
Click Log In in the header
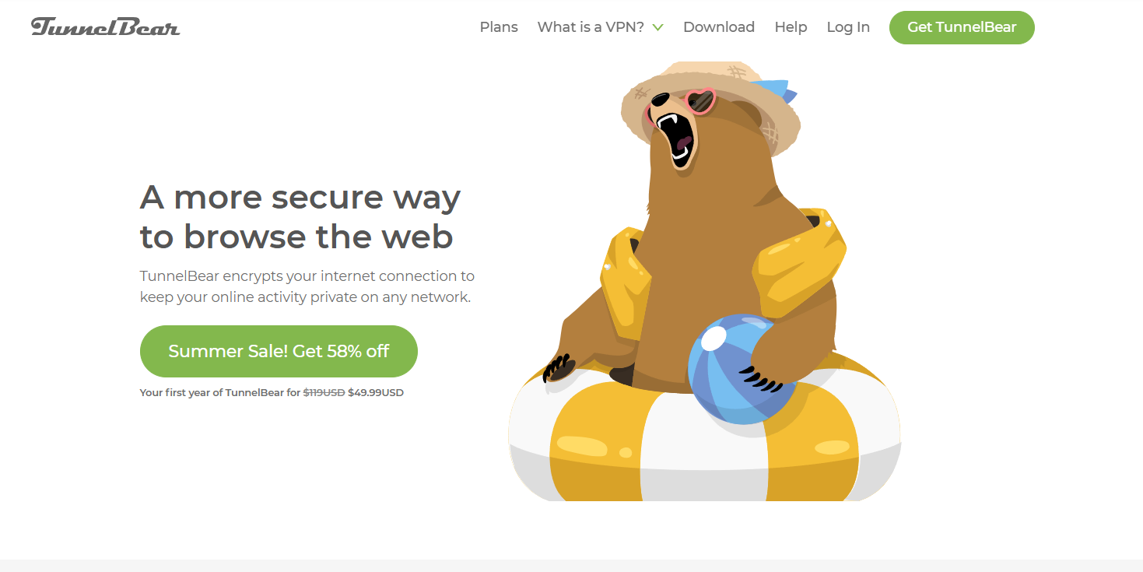coord(848,27)
